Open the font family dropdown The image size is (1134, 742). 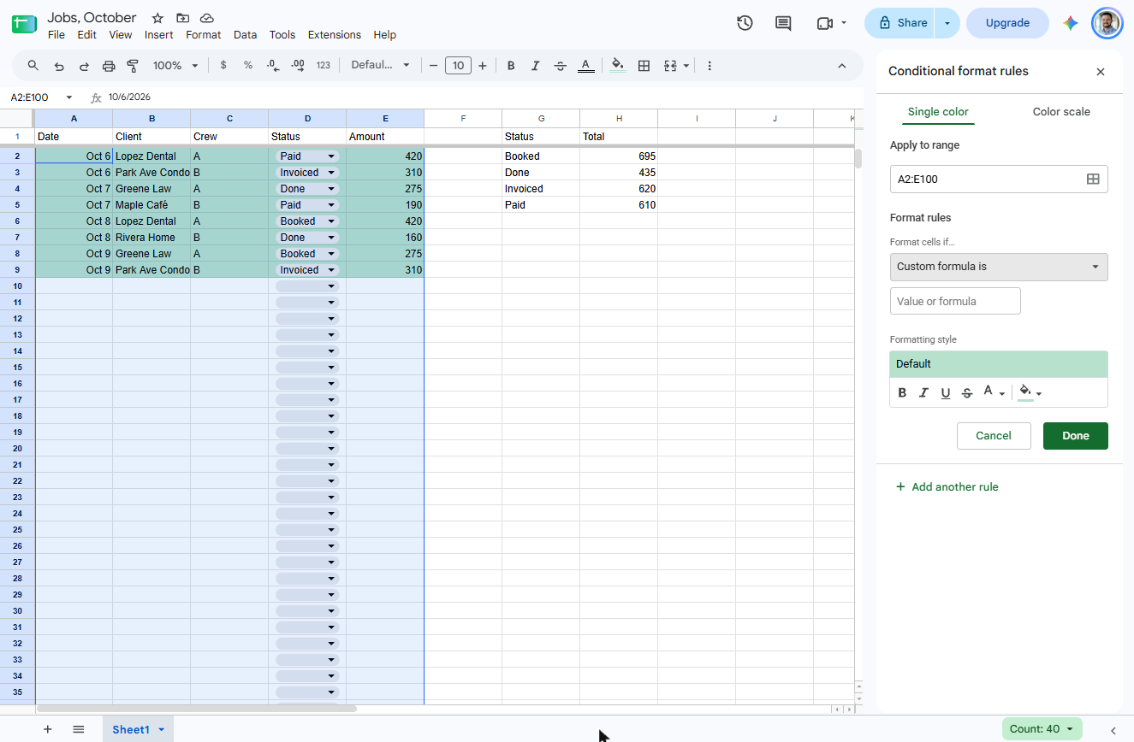[x=381, y=66]
